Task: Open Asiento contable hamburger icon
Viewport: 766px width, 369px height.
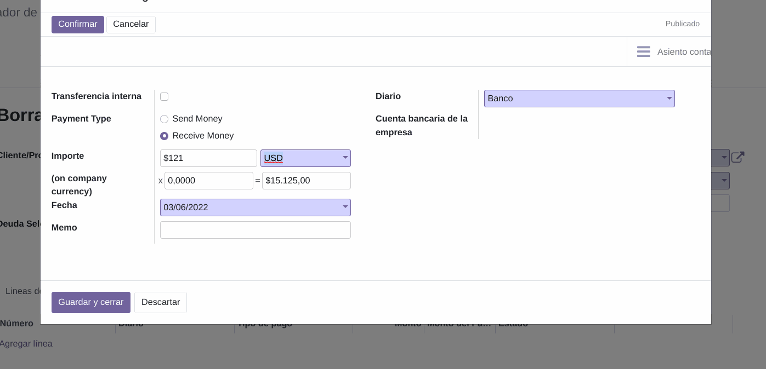Action: 644,52
